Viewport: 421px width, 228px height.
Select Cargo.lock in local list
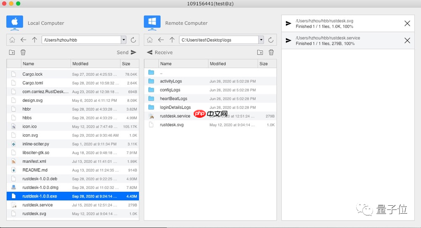[x=73, y=74]
